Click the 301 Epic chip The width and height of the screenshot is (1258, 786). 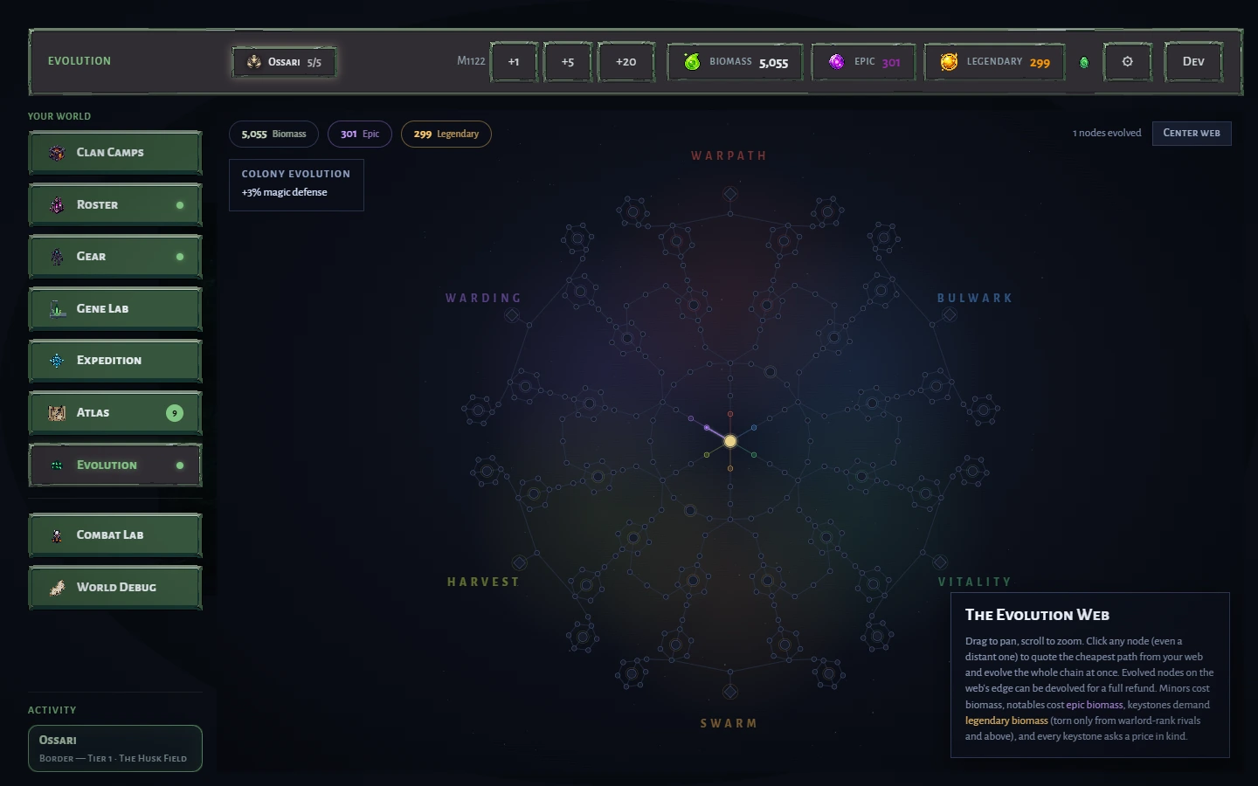360,134
